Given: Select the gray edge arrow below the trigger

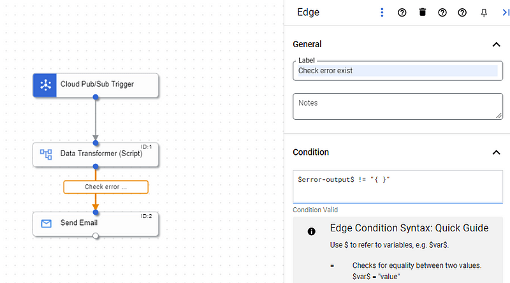Looking at the screenshot, I should pyautogui.click(x=96, y=121).
